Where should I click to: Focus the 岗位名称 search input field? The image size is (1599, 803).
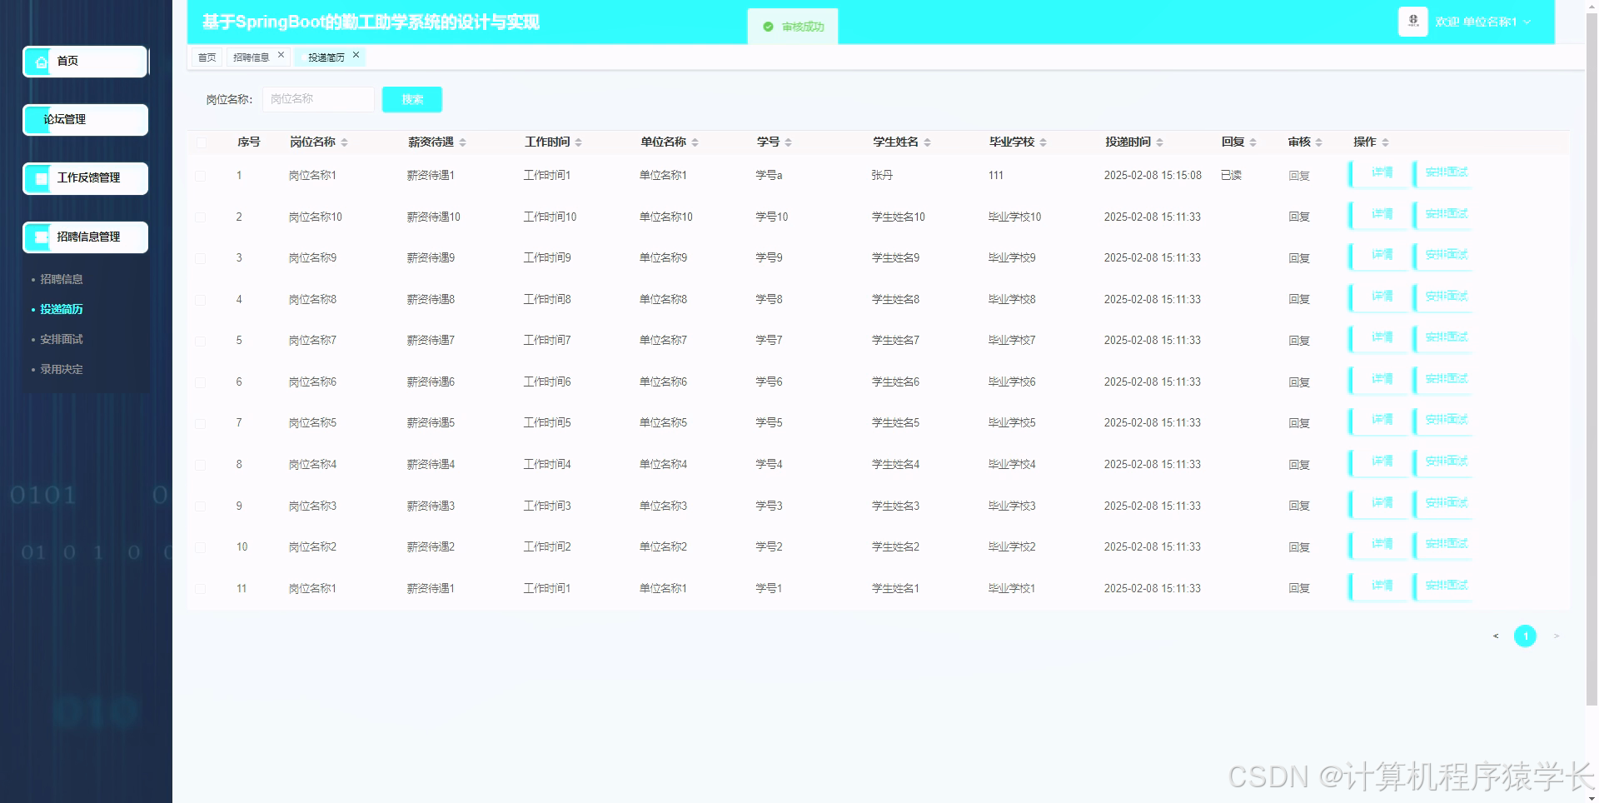point(318,99)
